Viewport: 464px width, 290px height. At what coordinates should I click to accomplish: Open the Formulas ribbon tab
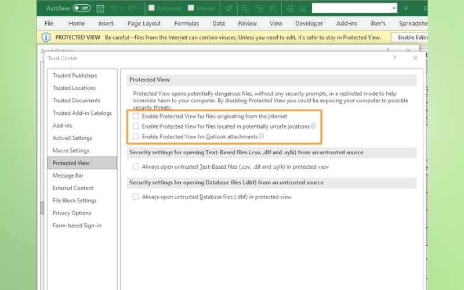click(x=186, y=24)
